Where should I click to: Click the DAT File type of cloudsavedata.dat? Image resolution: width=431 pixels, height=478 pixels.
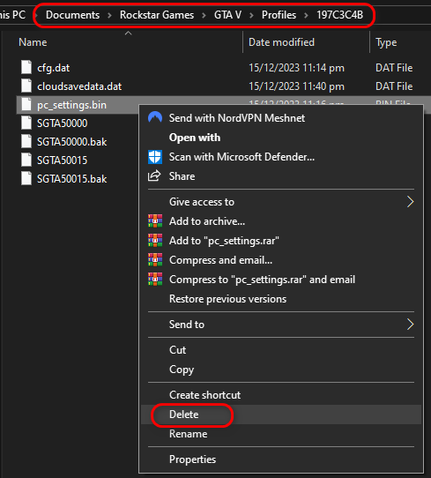(394, 86)
